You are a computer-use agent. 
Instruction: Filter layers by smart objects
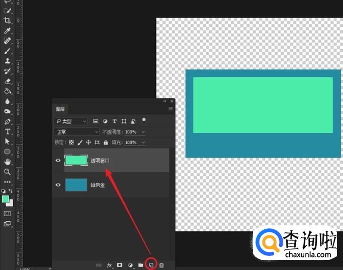(x=133, y=121)
